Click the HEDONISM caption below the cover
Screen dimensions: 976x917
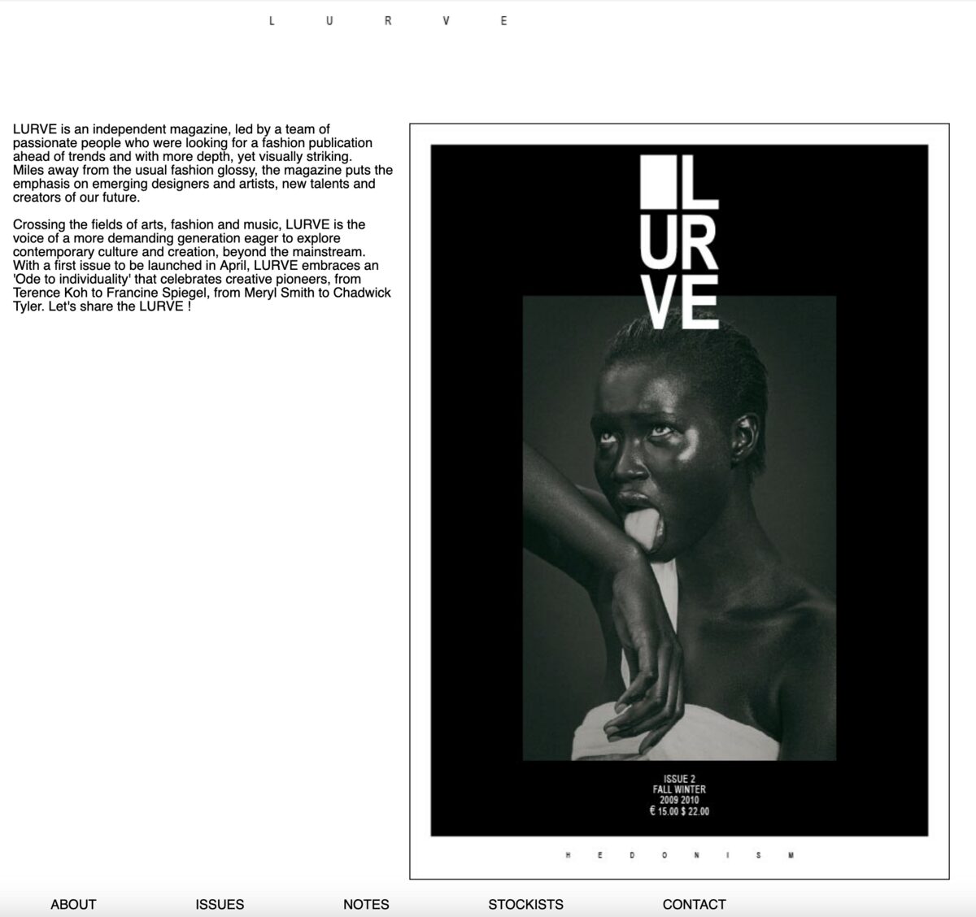click(679, 855)
